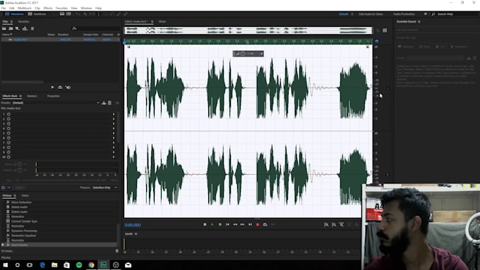Insert into multitrack icon in Files panel
The width and height of the screenshot is (480, 270).
point(25,28)
